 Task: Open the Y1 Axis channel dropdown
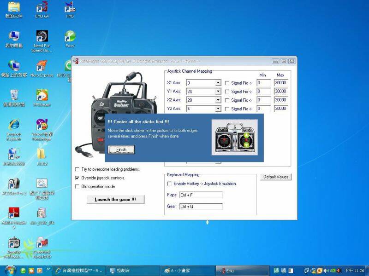pos(218,92)
